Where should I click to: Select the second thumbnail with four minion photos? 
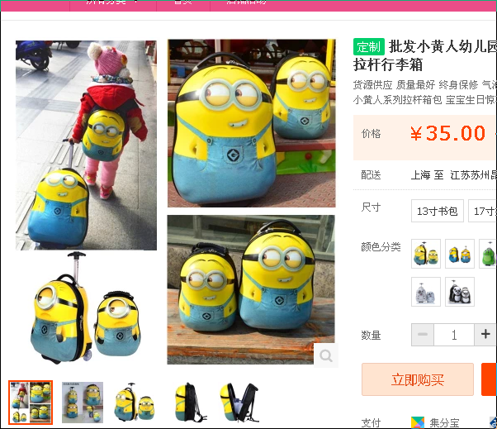83,403
